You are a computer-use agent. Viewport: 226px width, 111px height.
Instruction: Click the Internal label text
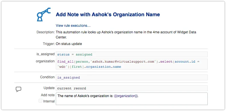[x=49, y=101]
